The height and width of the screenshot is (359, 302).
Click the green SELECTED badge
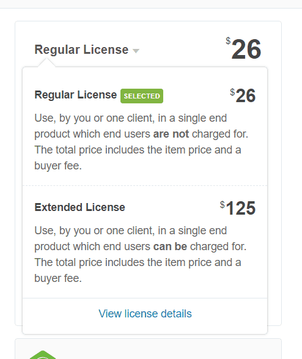[x=142, y=96]
